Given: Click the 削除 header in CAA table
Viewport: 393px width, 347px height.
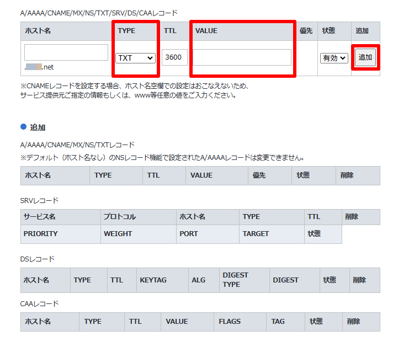Looking at the screenshot, I should [353, 321].
